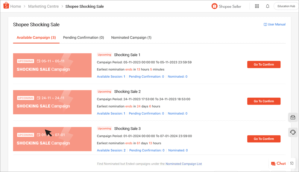Switch to the Pending Confirmation tab

tap(84, 37)
